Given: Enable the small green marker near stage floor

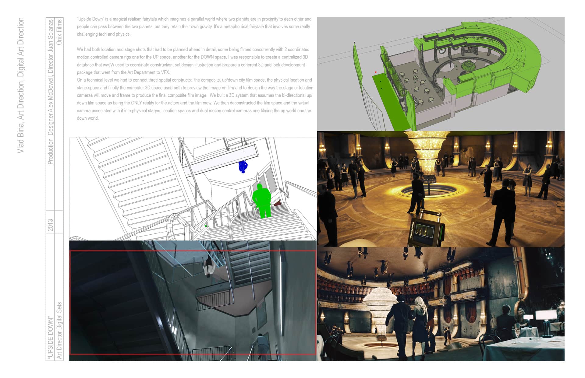Looking at the screenshot, I should [x=381, y=81].
